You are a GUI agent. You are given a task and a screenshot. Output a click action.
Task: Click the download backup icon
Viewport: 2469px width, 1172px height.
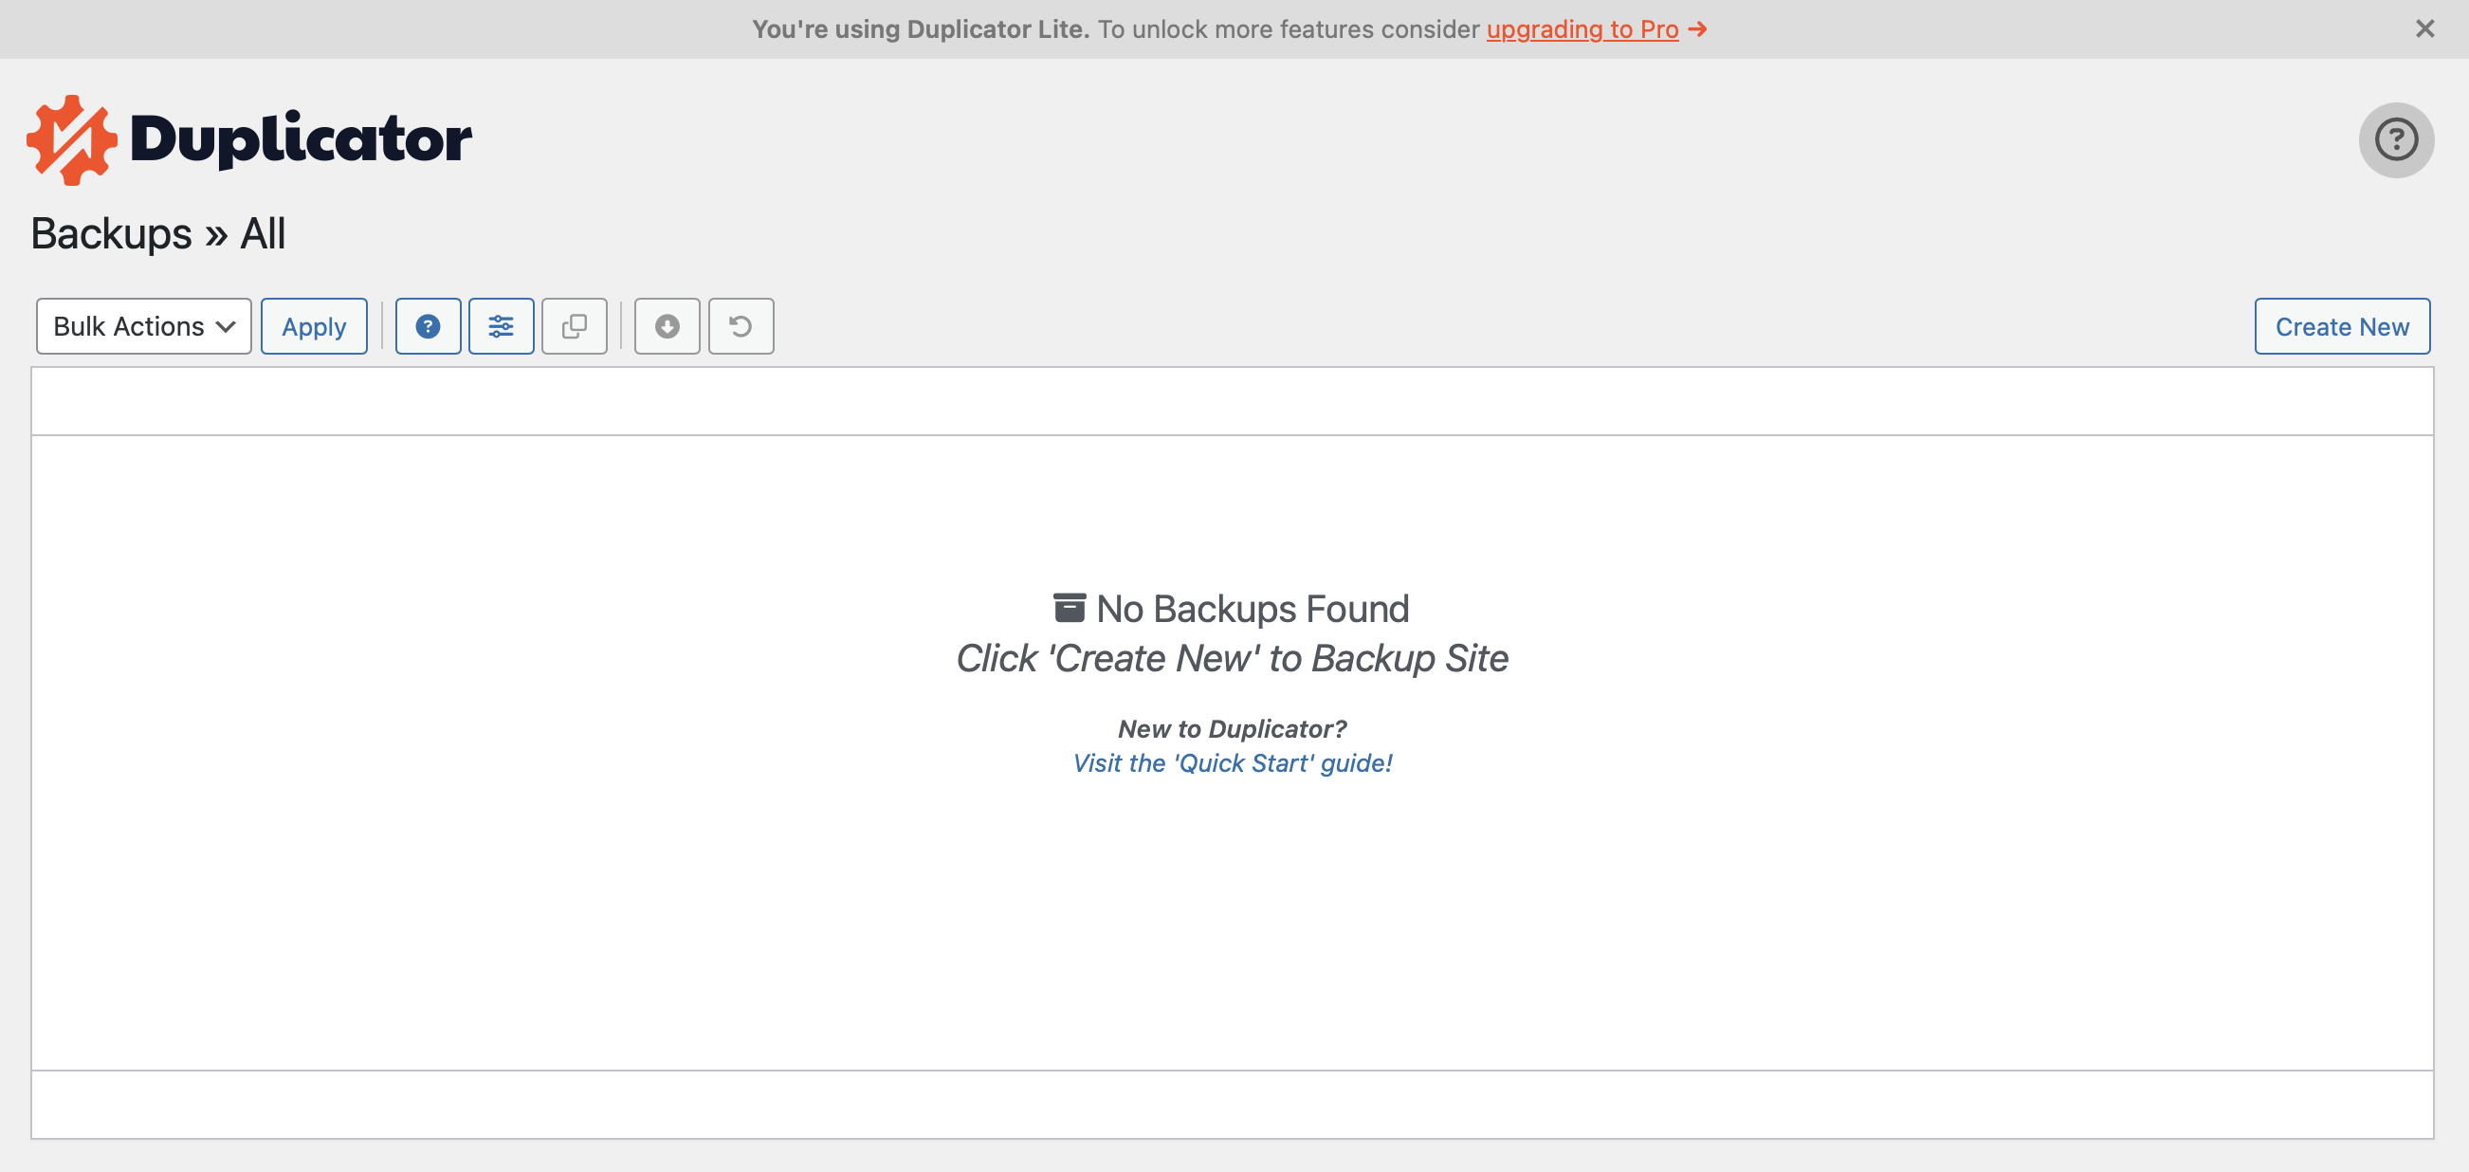668,326
